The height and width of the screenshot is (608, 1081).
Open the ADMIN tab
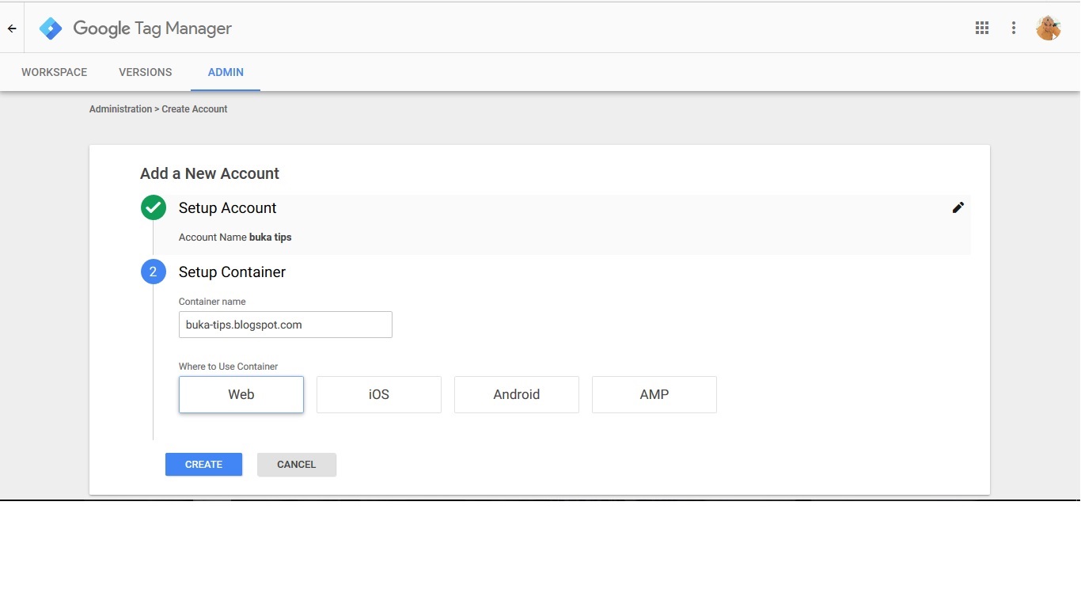coord(225,72)
